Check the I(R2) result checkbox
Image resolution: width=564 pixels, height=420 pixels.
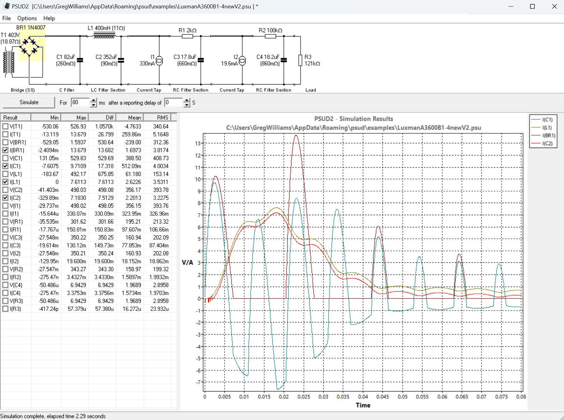pyautogui.click(x=5, y=277)
